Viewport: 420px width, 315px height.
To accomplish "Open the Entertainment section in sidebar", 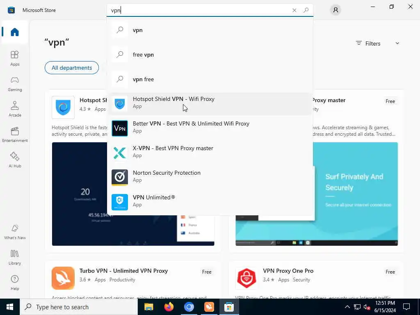I will [x=15, y=135].
